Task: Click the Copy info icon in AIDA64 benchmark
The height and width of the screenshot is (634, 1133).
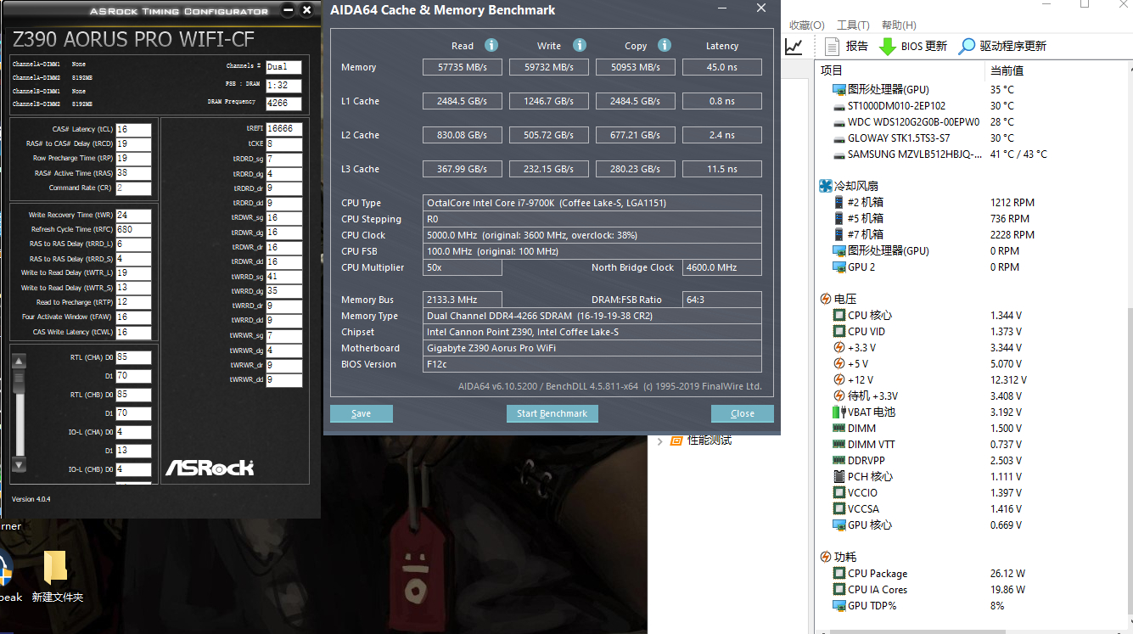Action: pyautogui.click(x=665, y=45)
